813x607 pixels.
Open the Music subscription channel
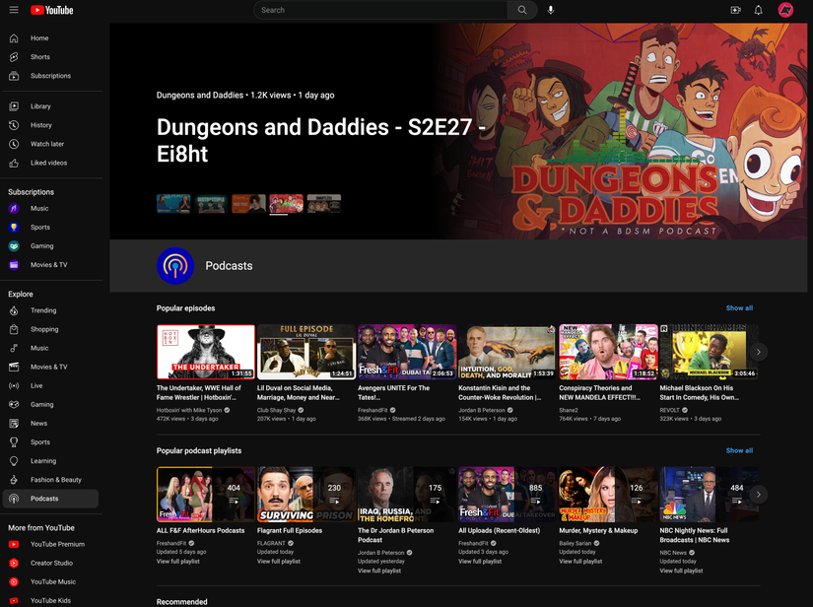tap(50, 208)
